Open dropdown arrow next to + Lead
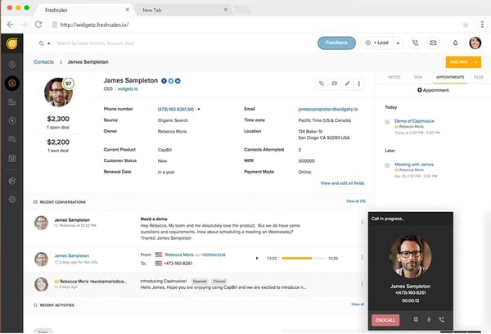 click(x=397, y=43)
